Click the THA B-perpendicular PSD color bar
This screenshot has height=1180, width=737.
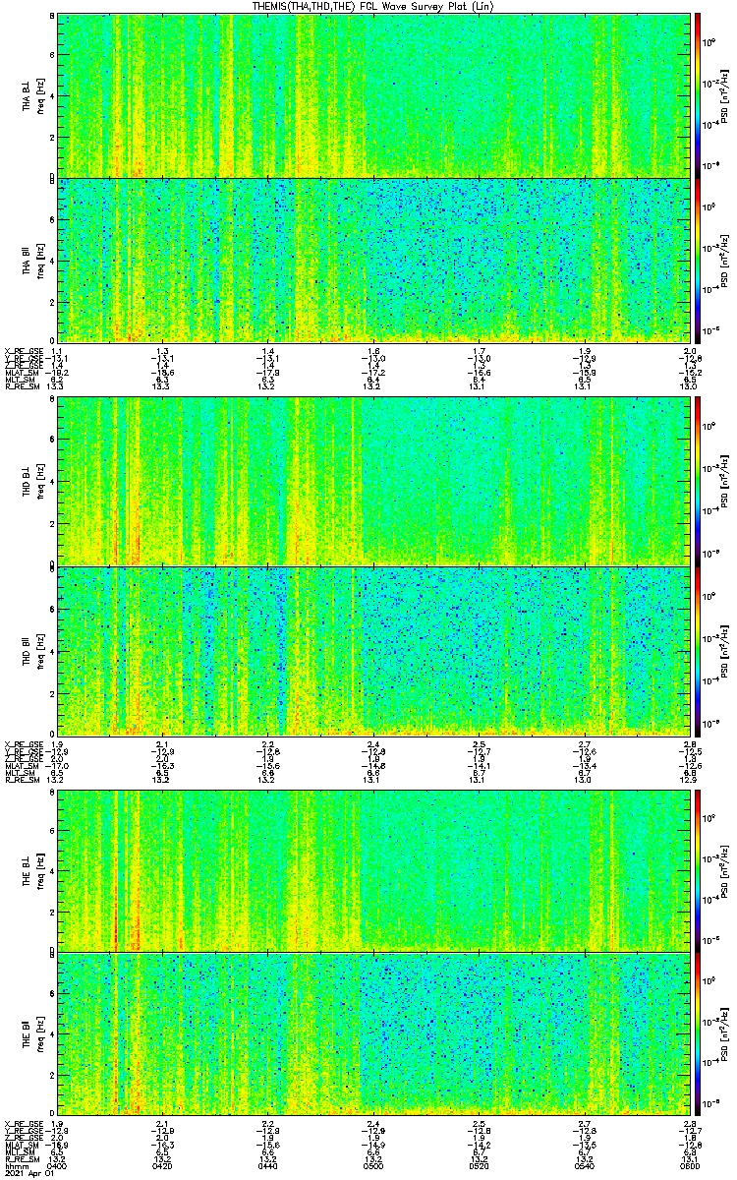pos(698,94)
